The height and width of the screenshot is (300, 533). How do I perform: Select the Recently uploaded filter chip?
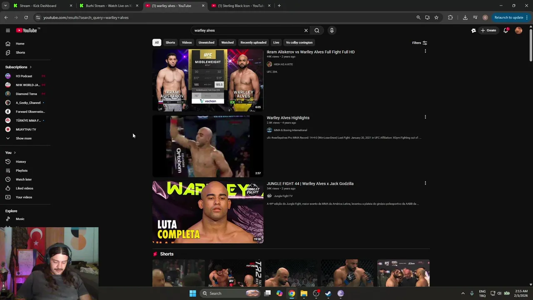(x=253, y=42)
